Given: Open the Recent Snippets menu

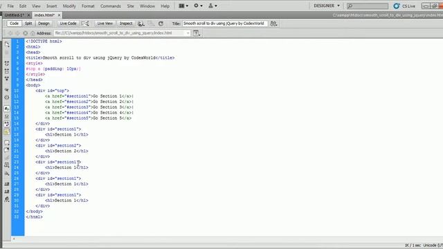Looking at the screenshot, I should 7,165.
